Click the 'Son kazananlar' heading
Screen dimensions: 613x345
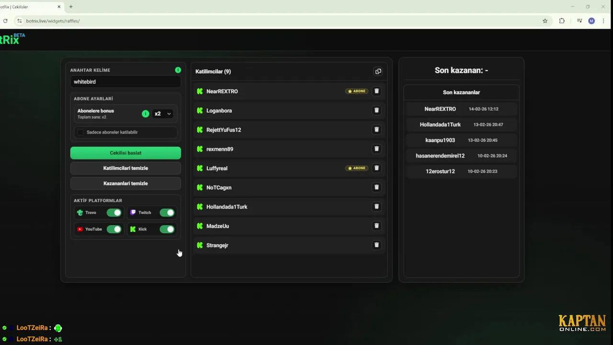(461, 92)
